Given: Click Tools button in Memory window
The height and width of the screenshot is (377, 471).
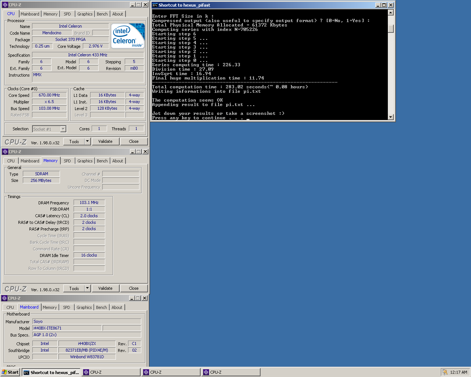Looking at the screenshot, I should click(x=74, y=288).
